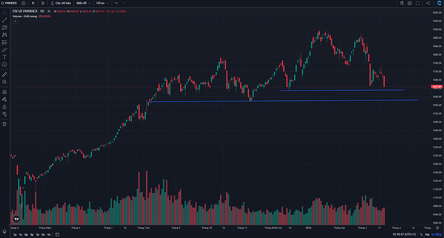Screen dimensions: 444x238
Task: Expand the Biểu đồ dropdown
Action: (x=83, y=3)
